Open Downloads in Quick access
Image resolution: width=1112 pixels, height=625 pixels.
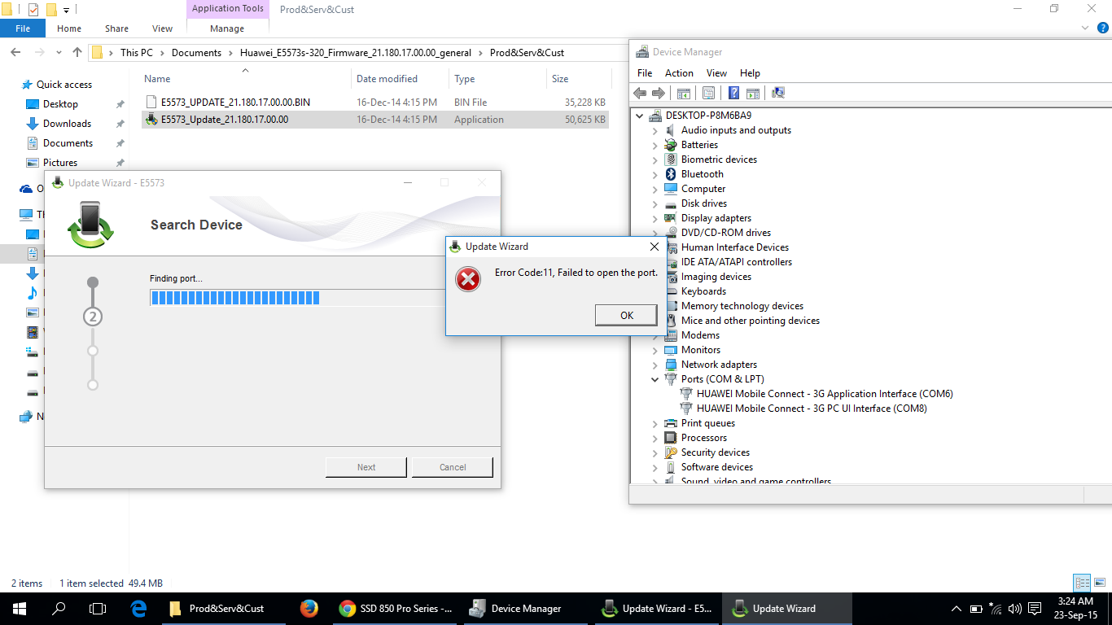coord(67,124)
